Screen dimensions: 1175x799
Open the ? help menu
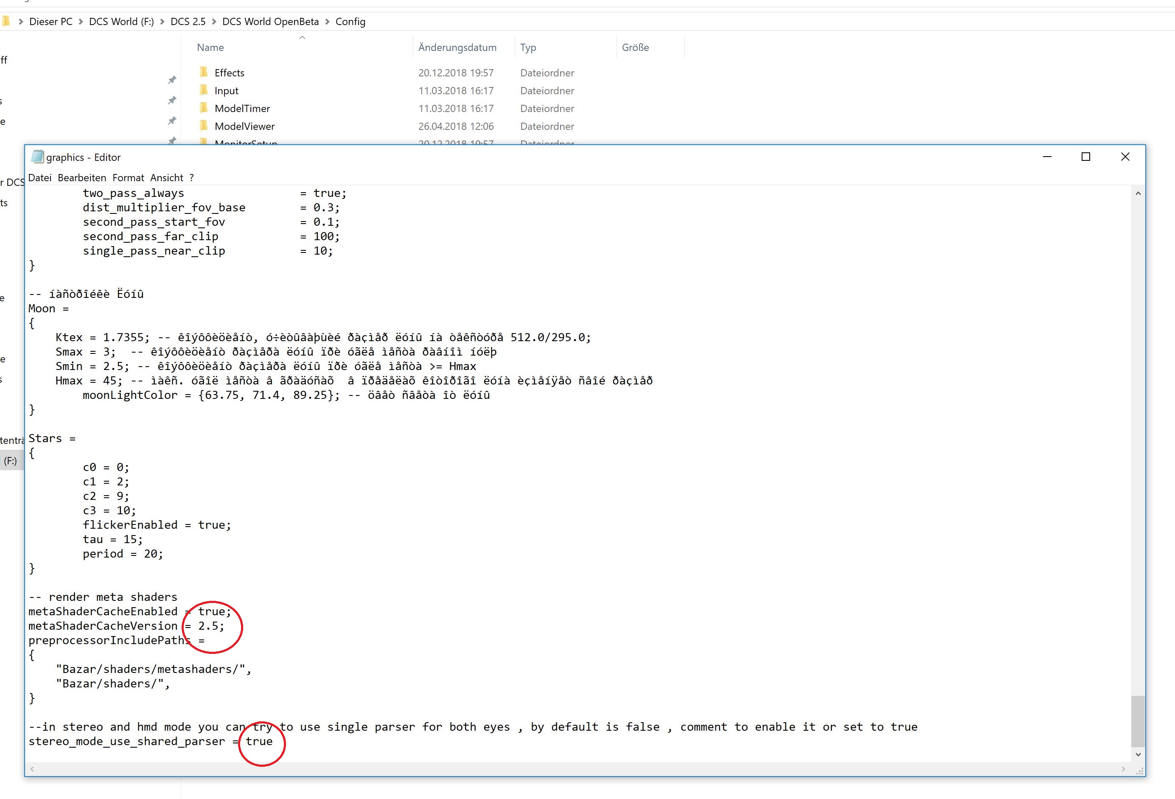click(192, 177)
